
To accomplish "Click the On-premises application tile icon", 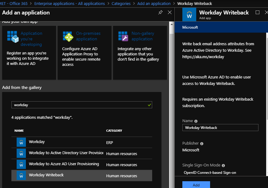I will (x=68, y=36).
